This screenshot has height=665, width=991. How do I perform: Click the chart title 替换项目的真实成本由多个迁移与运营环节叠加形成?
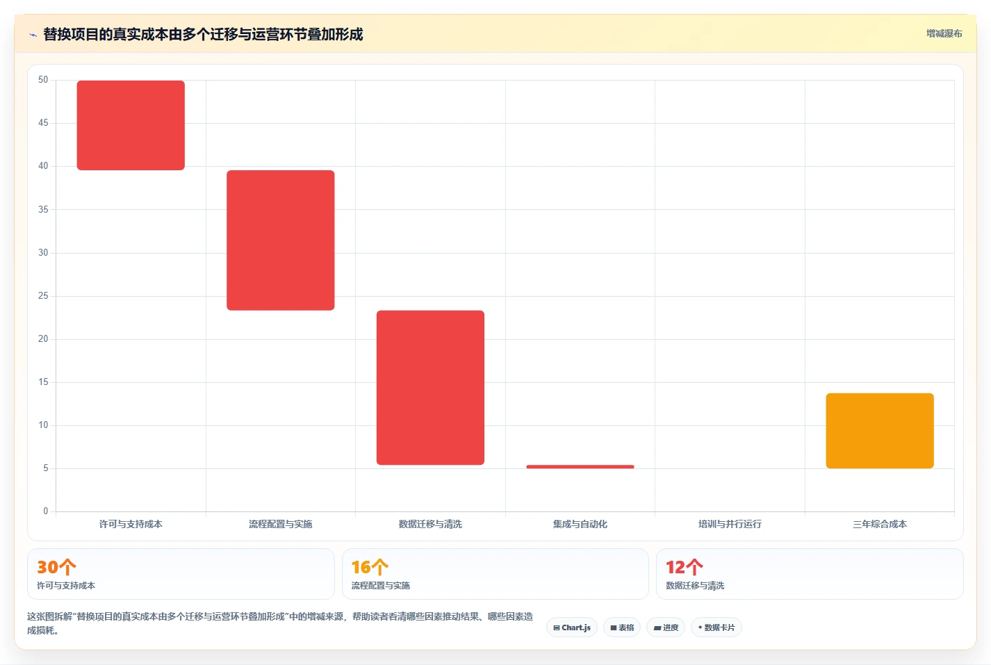coord(203,34)
